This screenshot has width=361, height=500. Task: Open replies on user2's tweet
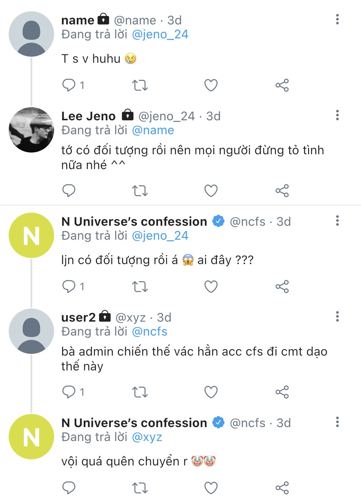point(69,392)
